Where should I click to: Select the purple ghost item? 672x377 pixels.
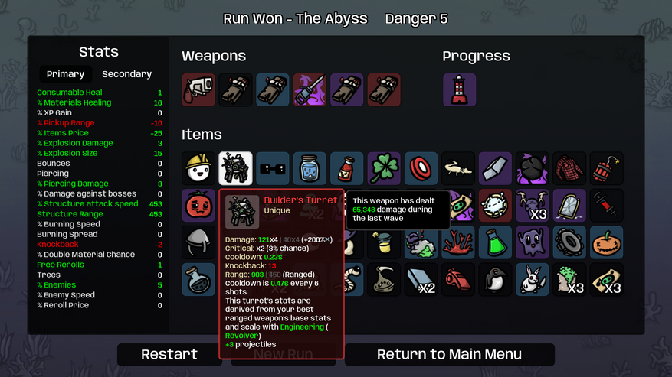(532, 242)
